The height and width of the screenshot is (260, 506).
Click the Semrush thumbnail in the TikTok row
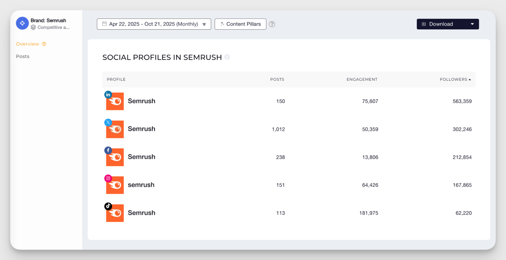coord(115,214)
